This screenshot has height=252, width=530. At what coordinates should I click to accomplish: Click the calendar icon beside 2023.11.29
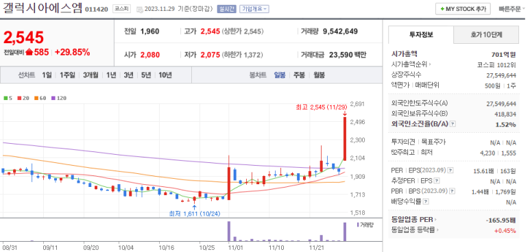pyautogui.click(x=140, y=10)
